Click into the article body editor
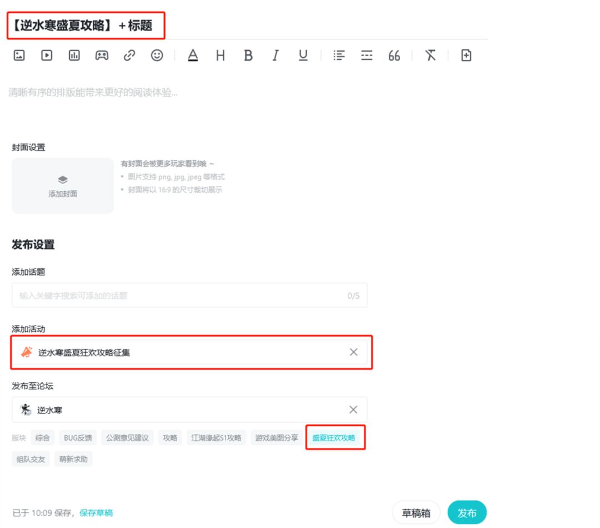The image size is (600, 528). point(248,92)
